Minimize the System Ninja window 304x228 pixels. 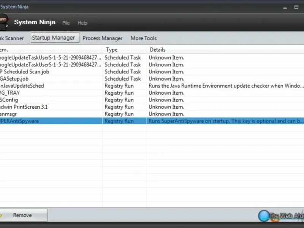[x=285, y=8]
